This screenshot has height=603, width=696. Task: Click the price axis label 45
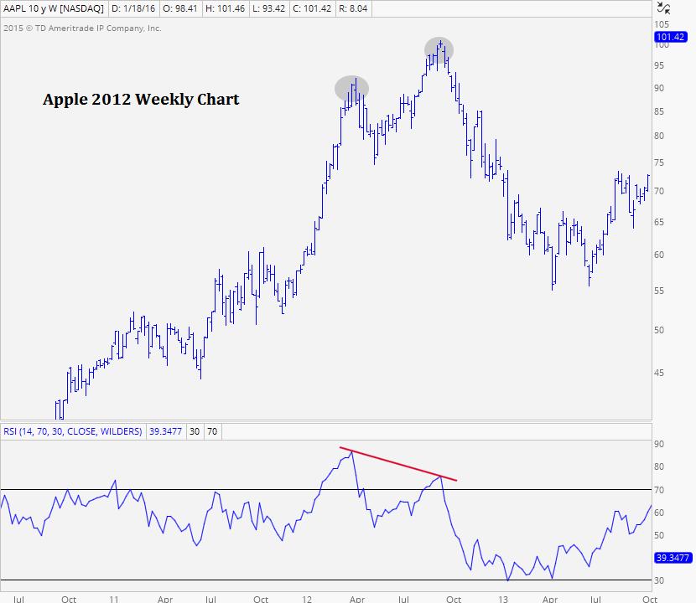[x=659, y=373]
